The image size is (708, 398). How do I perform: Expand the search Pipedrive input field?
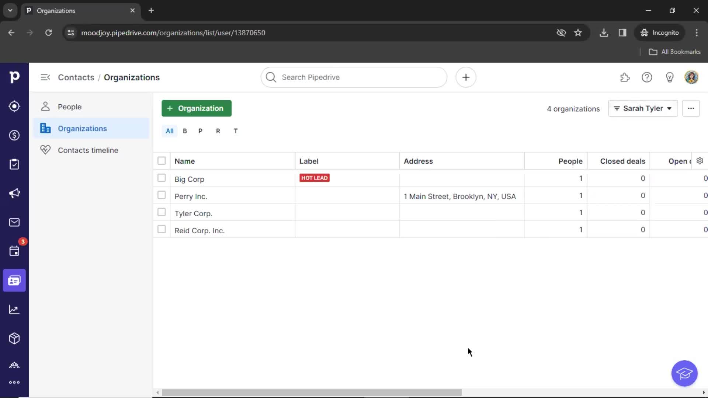[354, 77]
